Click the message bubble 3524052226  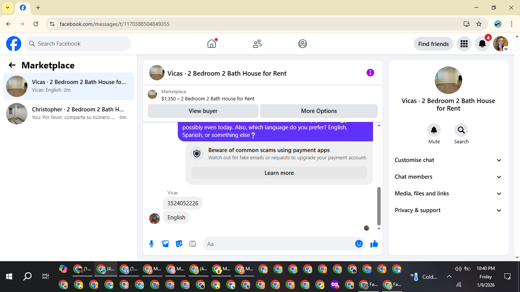coord(183,203)
